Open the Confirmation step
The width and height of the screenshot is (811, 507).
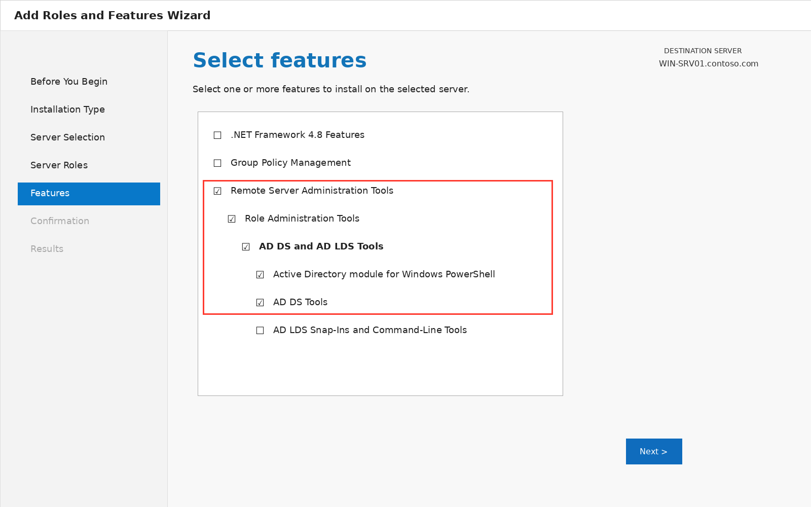click(60, 221)
